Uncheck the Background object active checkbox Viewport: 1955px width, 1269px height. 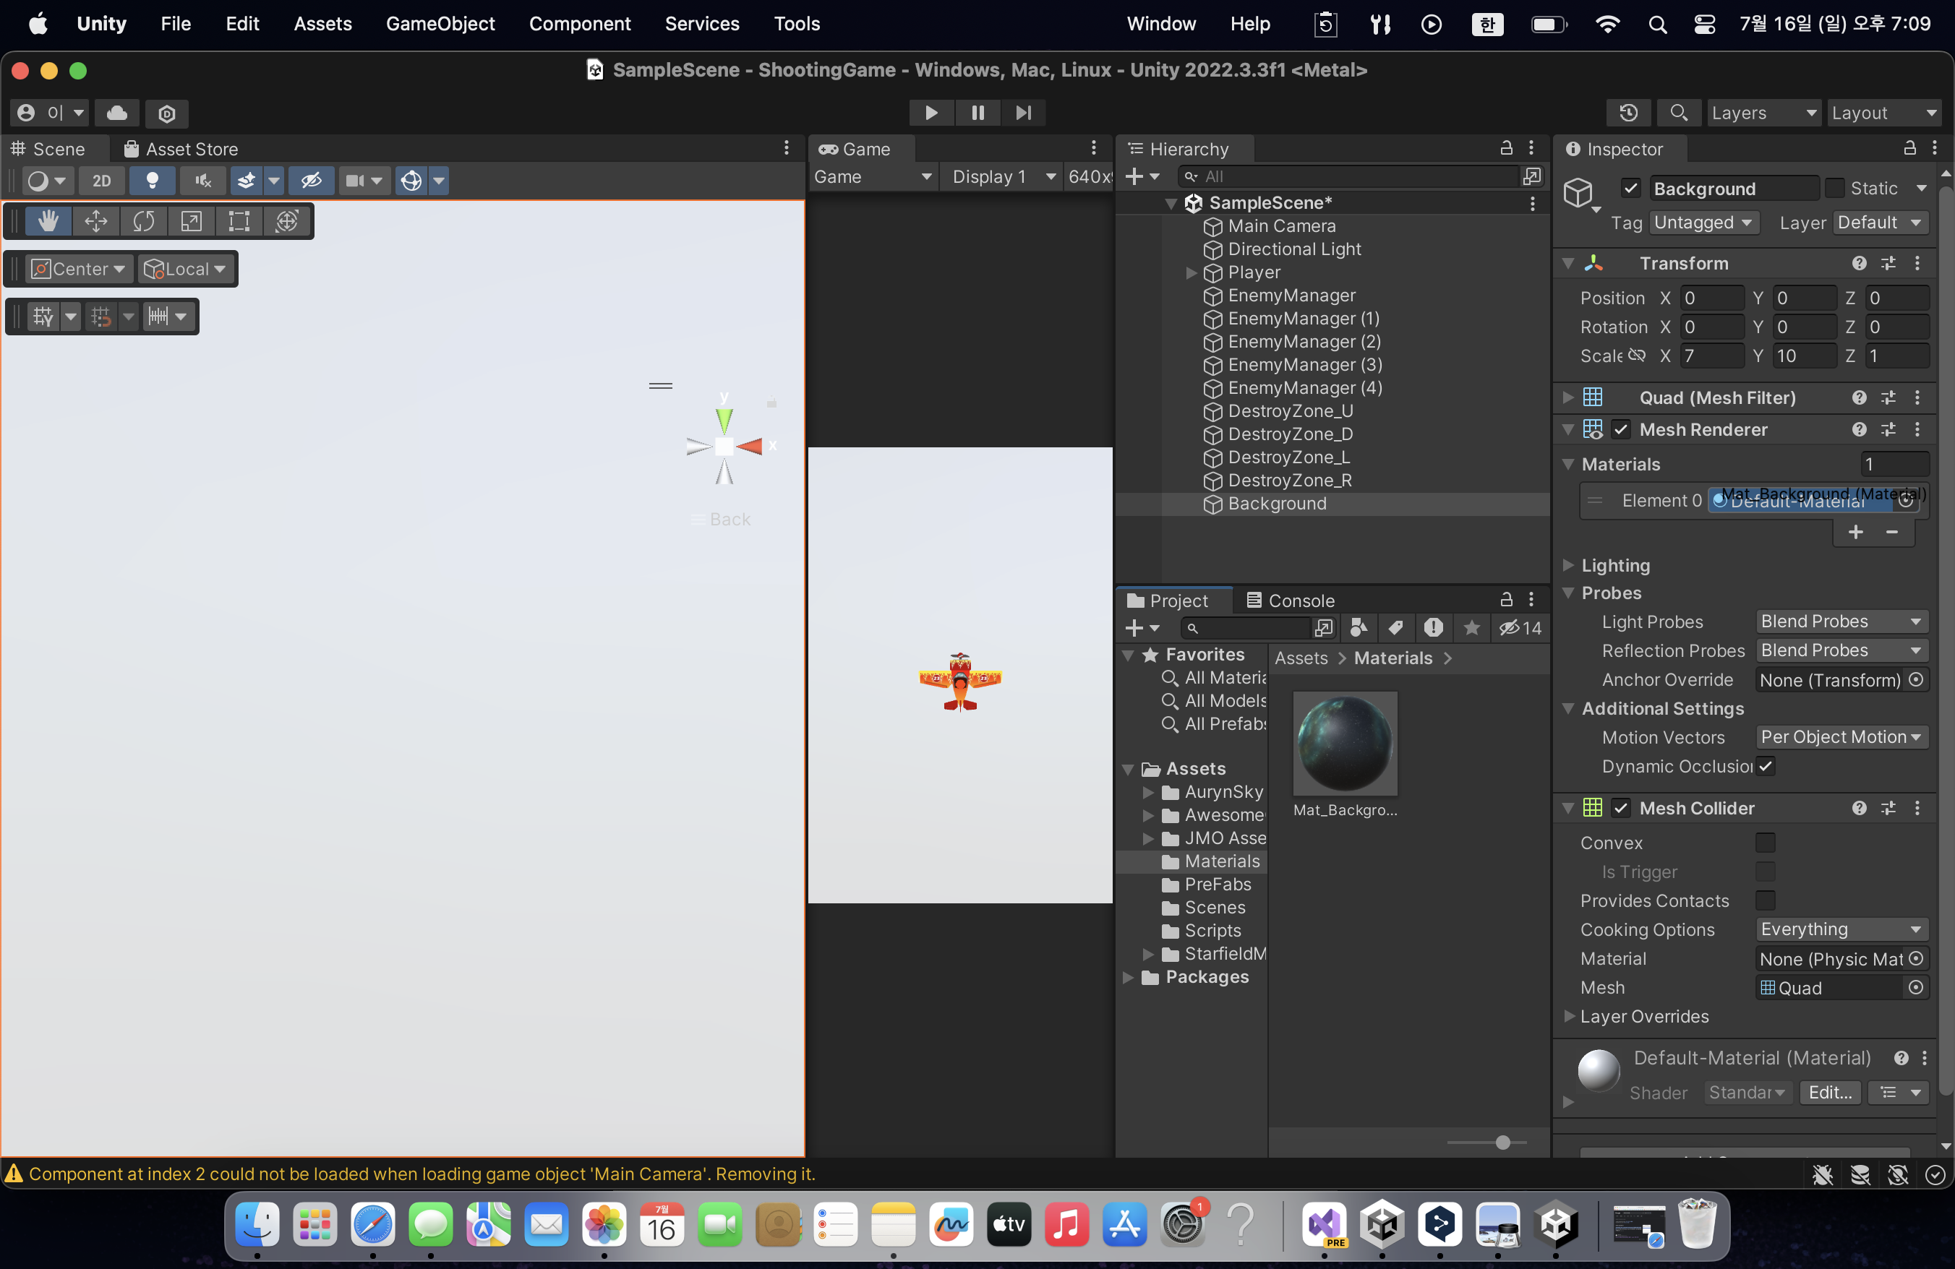pos(1630,189)
